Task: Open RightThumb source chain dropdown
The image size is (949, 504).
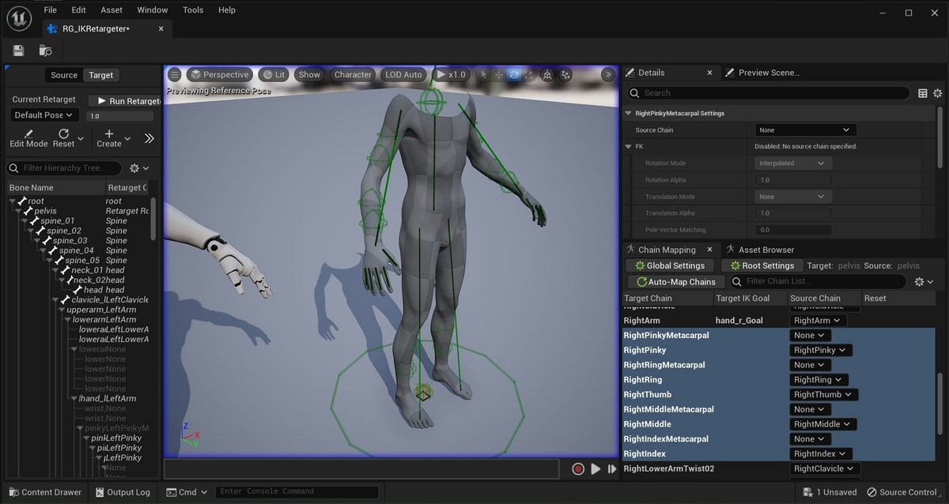Action: [823, 394]
